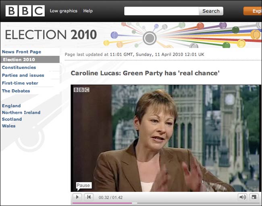
Task: Click the play button in the video player
Action: point(77,197)
